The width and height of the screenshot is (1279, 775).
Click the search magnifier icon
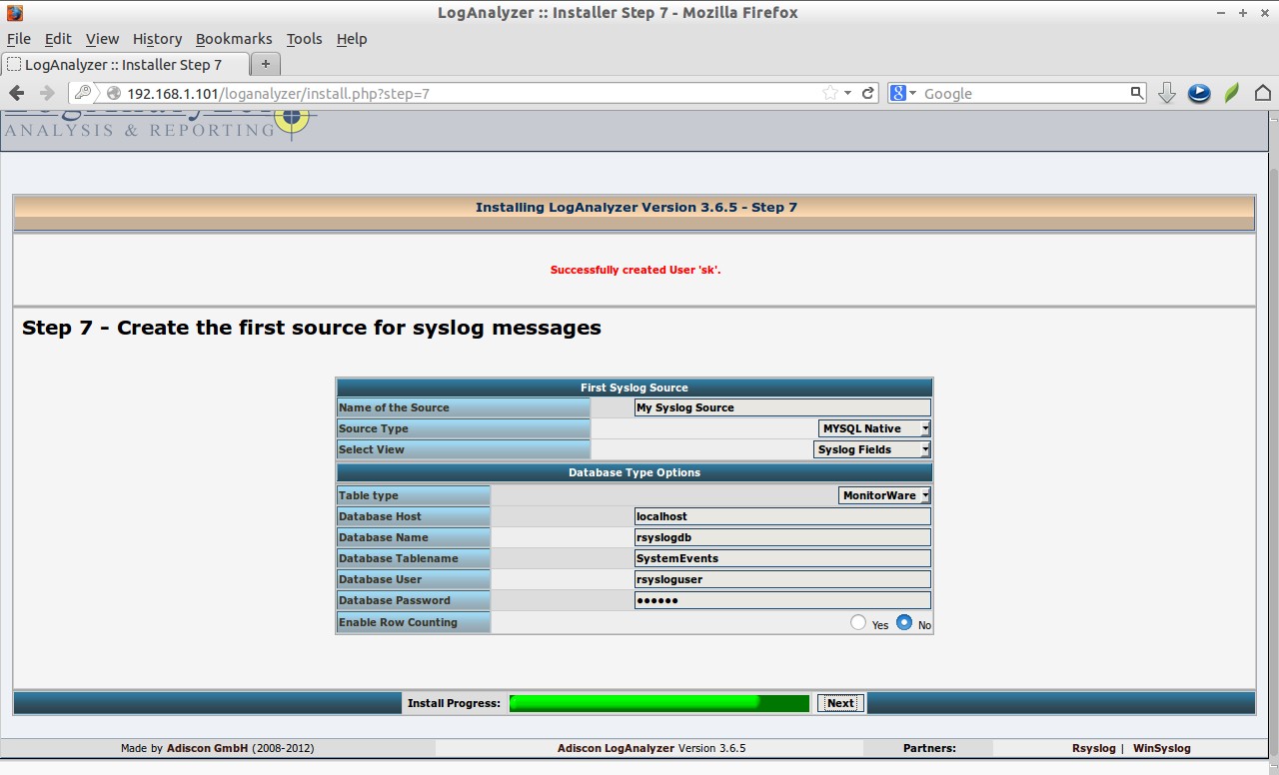pyautogui.click(x=1137, y=93)
